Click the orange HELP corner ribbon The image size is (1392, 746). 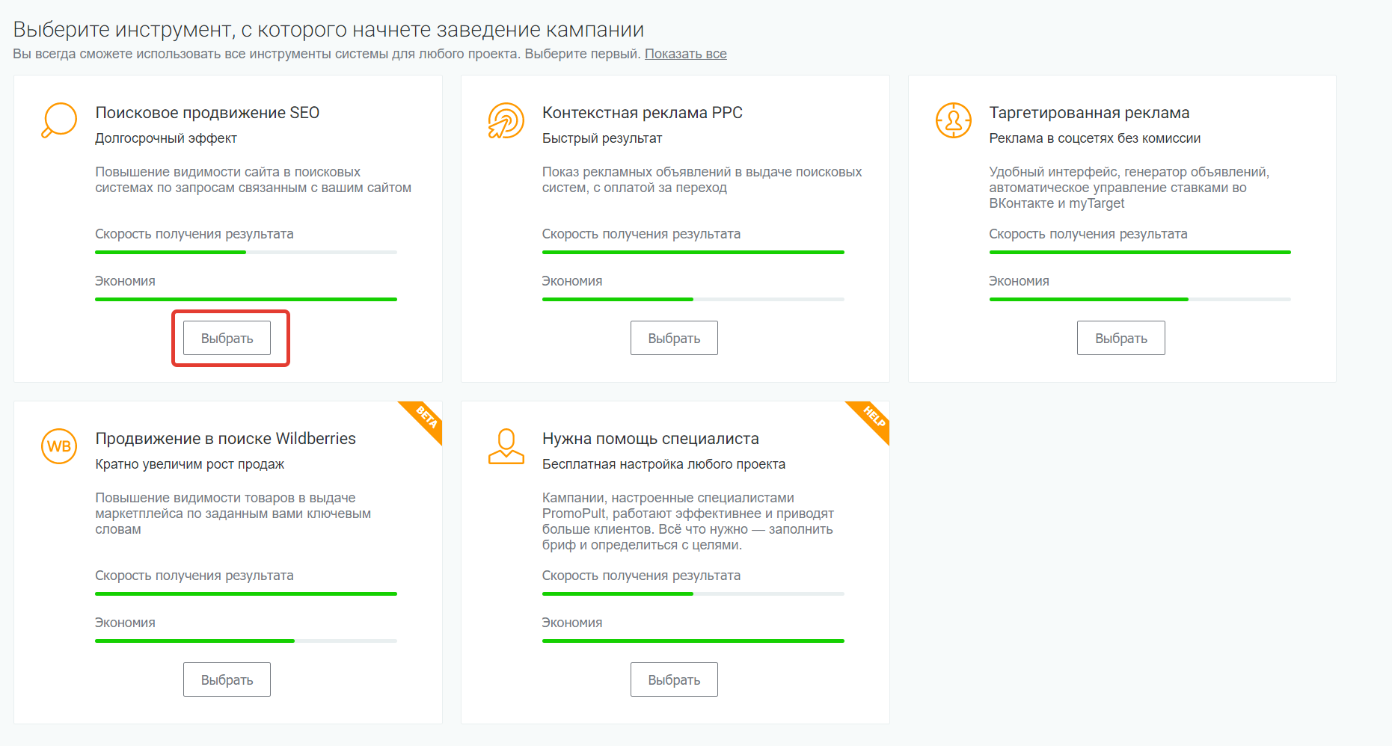click(x=871, y=419)
